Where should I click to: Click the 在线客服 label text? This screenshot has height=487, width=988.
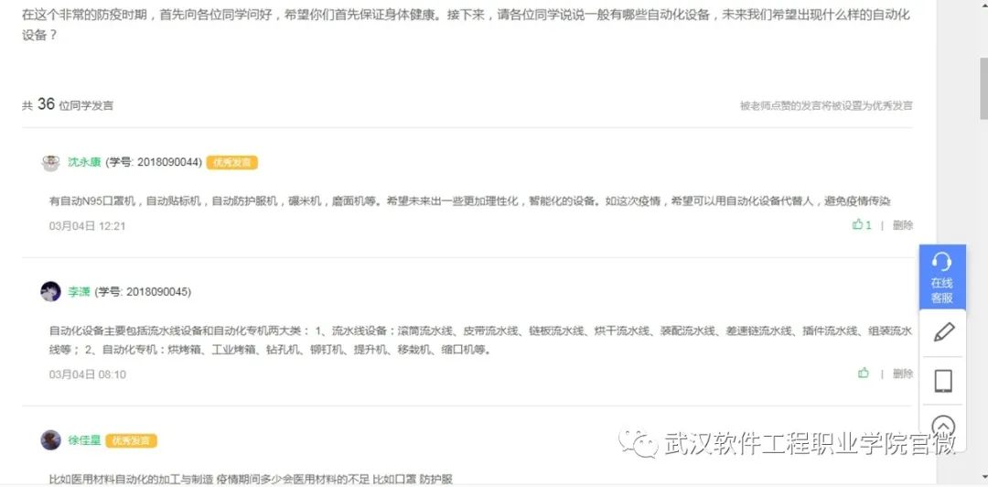pyautogui.click(x=942, y=291)
